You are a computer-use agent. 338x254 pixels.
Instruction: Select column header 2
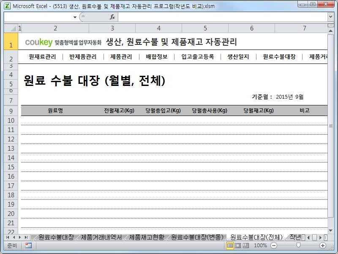click(55, 28)
